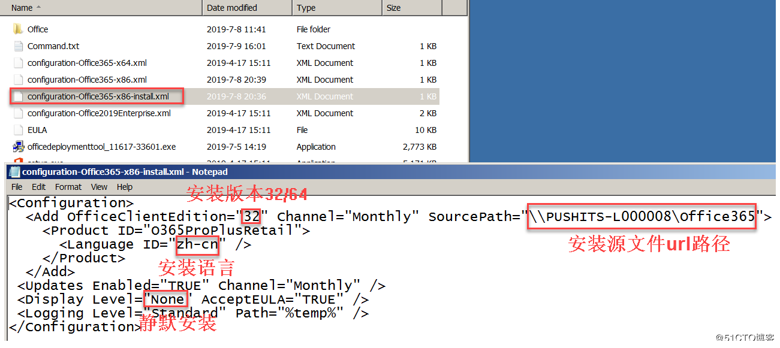Click date 2019-7-8 11:41 of Office folder
This screenshot has height=348, width=780.
236,29
